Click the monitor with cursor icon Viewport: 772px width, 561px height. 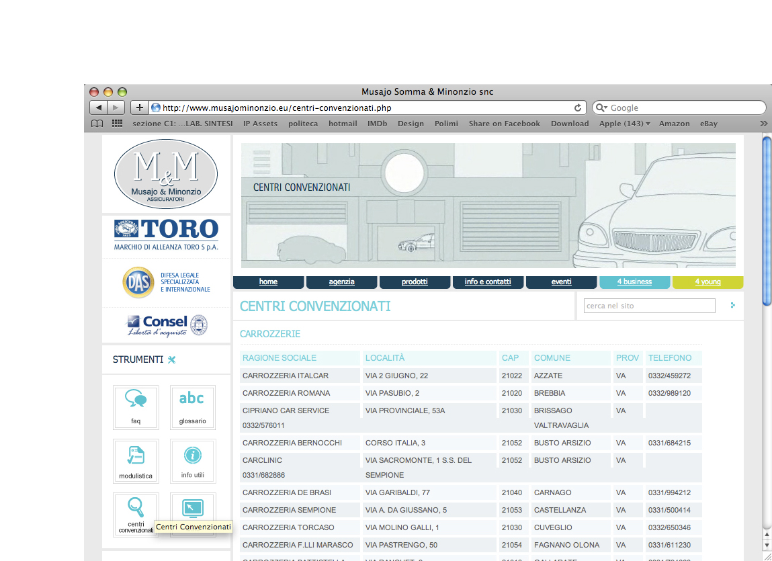coord(193,509)
